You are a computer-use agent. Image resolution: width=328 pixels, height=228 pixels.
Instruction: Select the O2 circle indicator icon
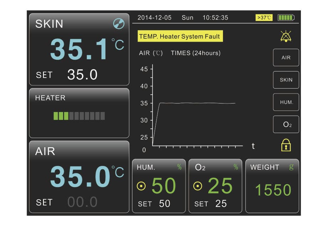point(198,186)
